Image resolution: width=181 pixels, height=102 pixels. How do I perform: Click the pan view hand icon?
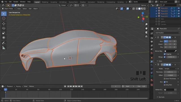(x=146, y=28)
